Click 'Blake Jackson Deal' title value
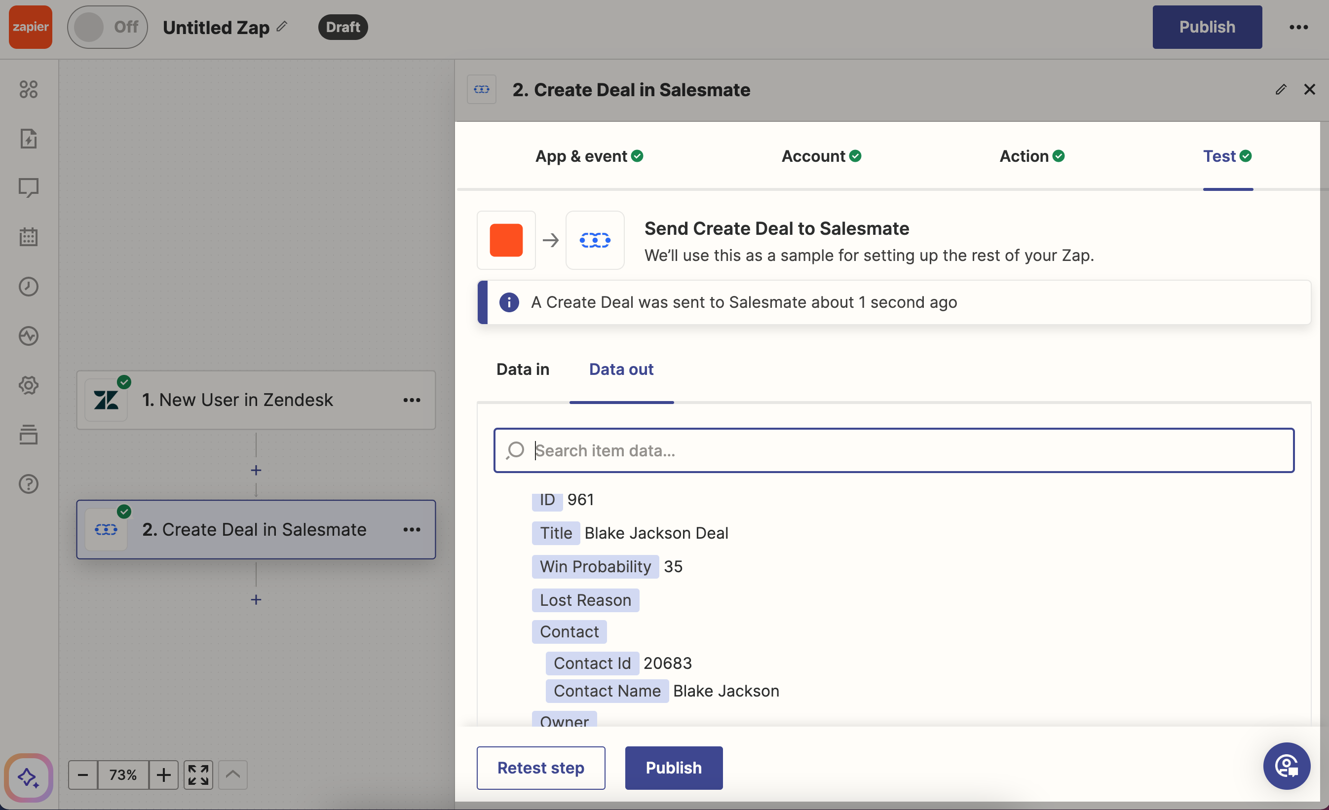Image resolution: width=1329 pixels, height=810 pixels. coord(656,533)
